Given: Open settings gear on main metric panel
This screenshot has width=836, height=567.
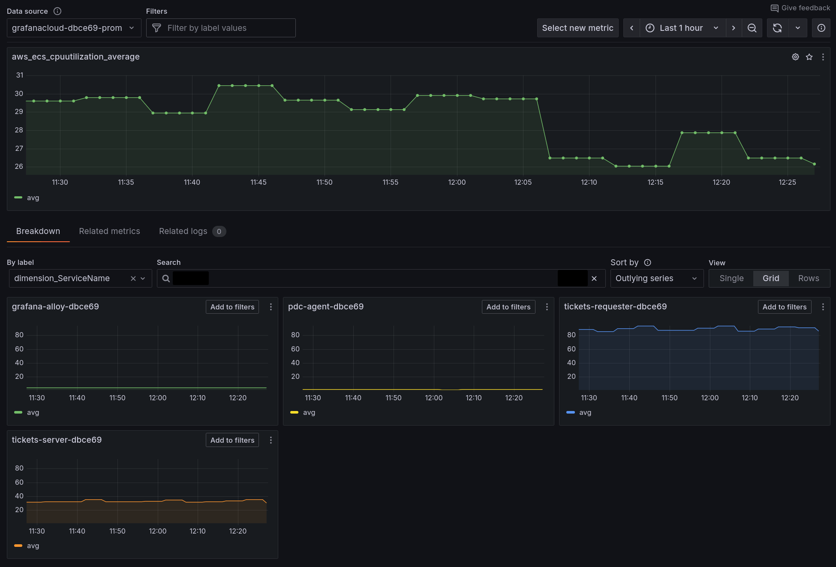Looking at the screenshot, I should coord(795,57).
